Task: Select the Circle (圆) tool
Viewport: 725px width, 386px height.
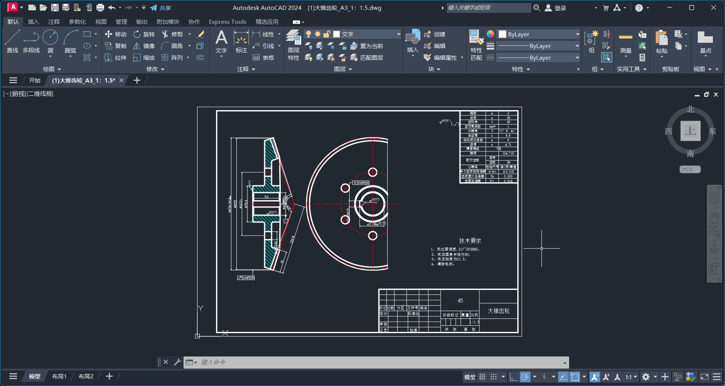Action: 50,41
